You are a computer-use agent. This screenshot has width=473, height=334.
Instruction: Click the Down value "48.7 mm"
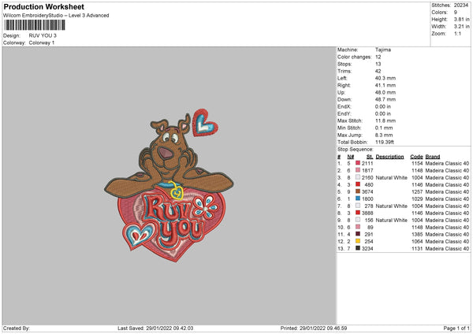pos(385,99)
